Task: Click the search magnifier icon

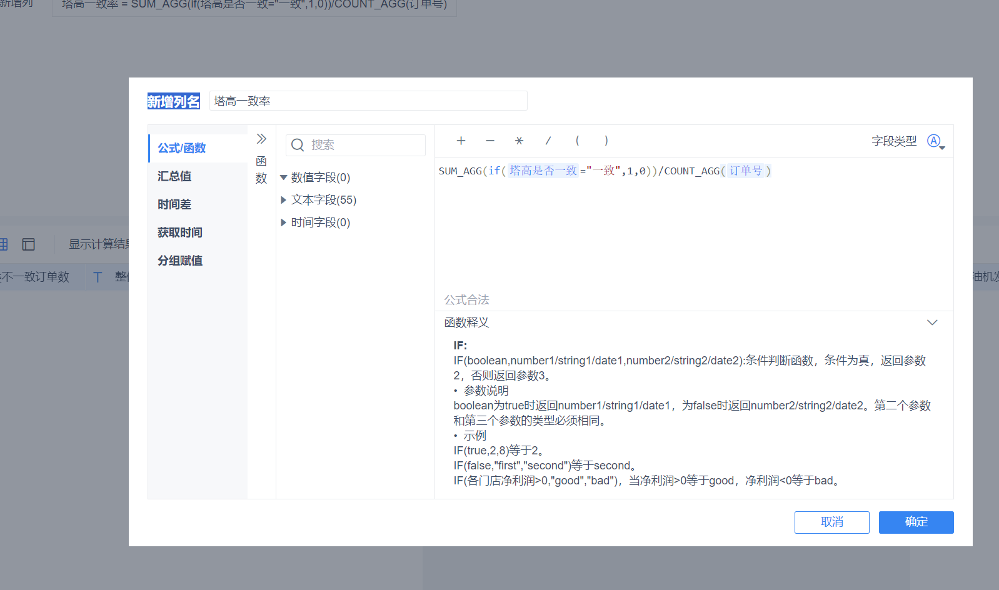Action: [298, 145]
